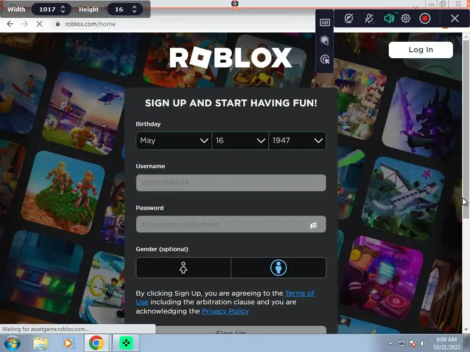Image resolution: width=470 pixels, height=352 pixels.
Task: Toggle the muted microphone in the recorder toolbar
Action: point(369,18)
